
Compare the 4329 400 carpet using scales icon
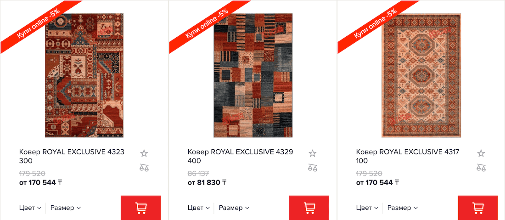pyautogui.click(x=312, y=168)
